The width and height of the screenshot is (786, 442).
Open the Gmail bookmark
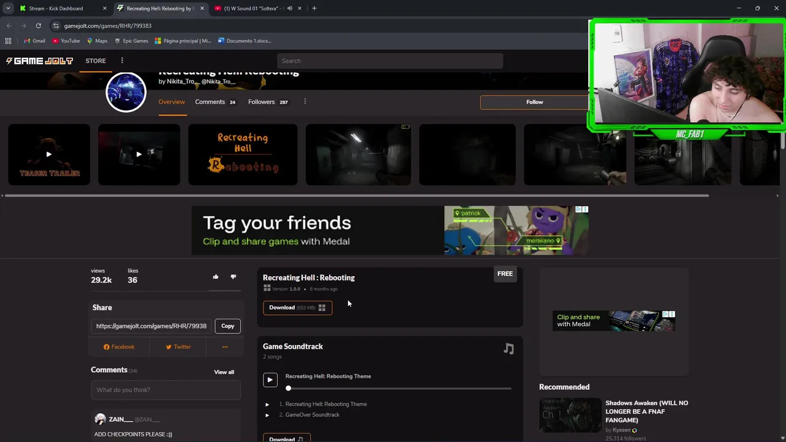point(34,41)
